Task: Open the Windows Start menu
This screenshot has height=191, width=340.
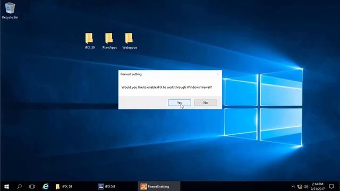Action: (6, 186)
